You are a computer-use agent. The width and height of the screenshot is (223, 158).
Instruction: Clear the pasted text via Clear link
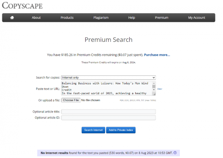tap(159, 89)
